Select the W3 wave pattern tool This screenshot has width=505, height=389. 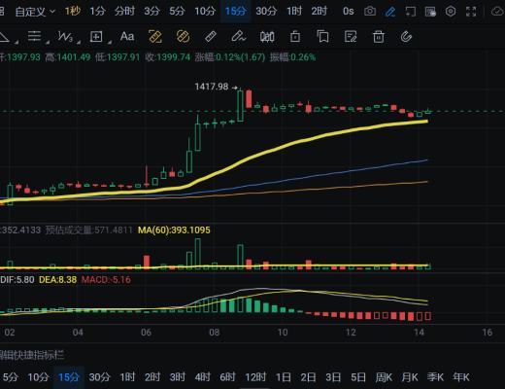[65, 36]
